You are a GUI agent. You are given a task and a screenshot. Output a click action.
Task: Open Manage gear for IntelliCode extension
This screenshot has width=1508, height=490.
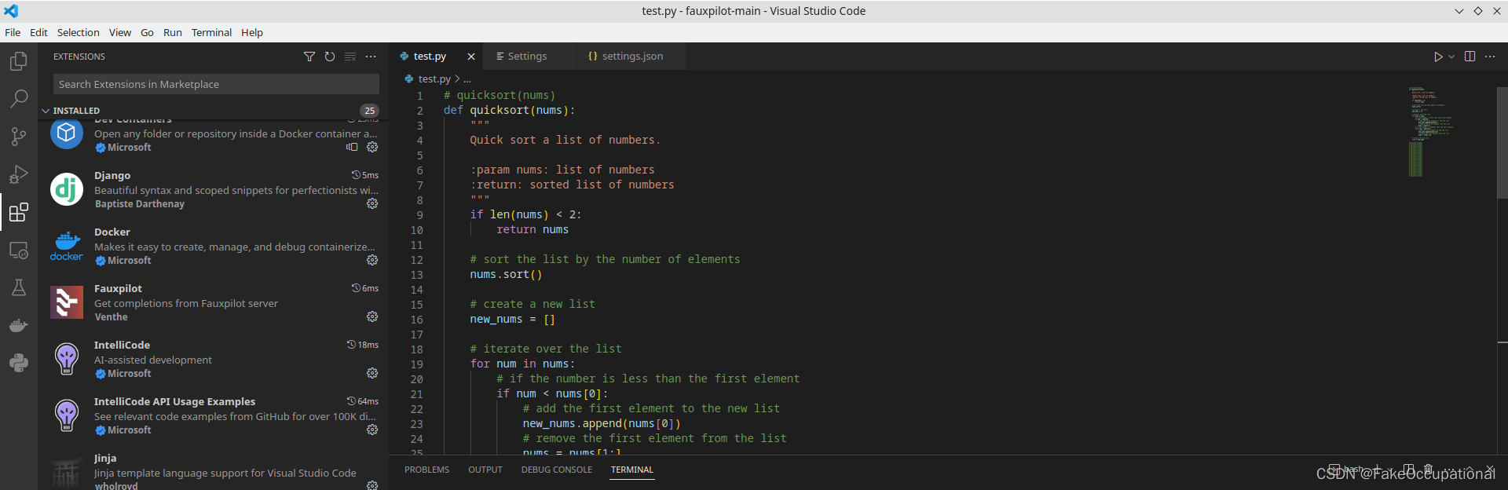pos(372,373)
